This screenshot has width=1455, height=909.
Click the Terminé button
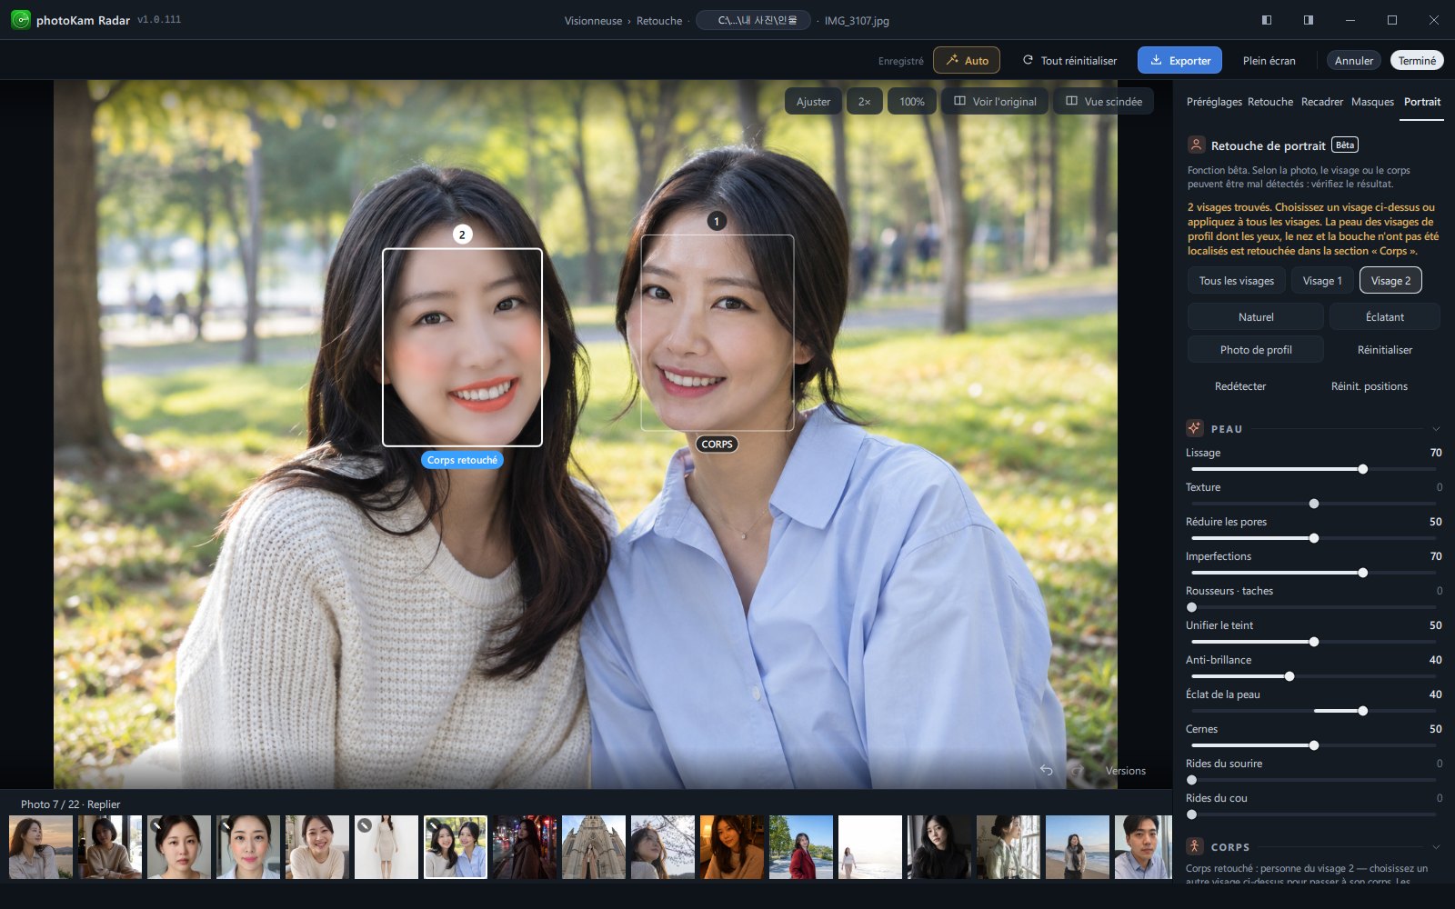point(1417,61)
